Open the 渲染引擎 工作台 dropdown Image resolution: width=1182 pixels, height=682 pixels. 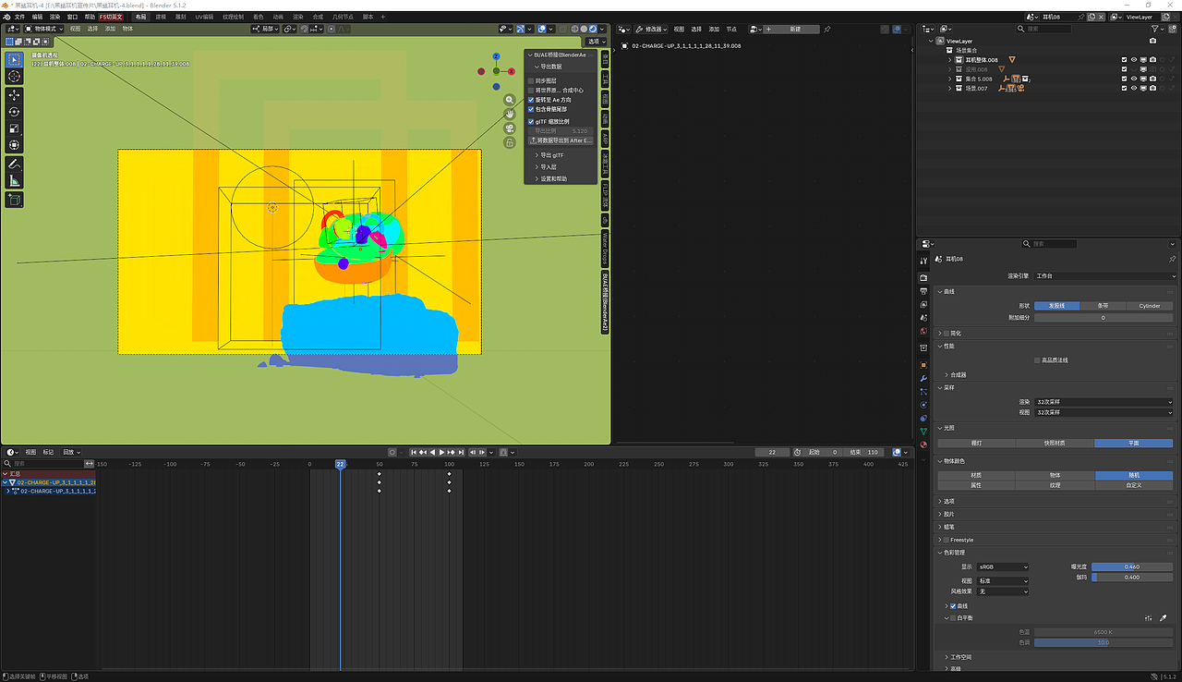tap(1104, 276)
